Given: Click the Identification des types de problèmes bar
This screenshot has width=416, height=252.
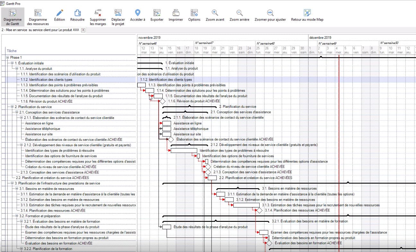Looking at the screenshot, I should pyautogui.click(x=184, y=150).
